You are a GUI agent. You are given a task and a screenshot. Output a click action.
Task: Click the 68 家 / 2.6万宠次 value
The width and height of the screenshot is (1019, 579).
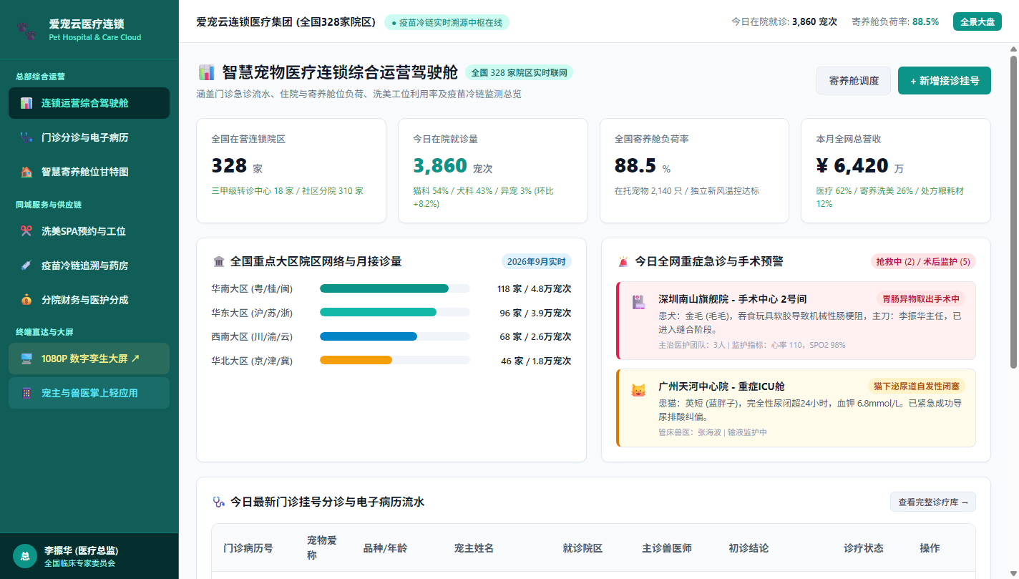[535, 337]
